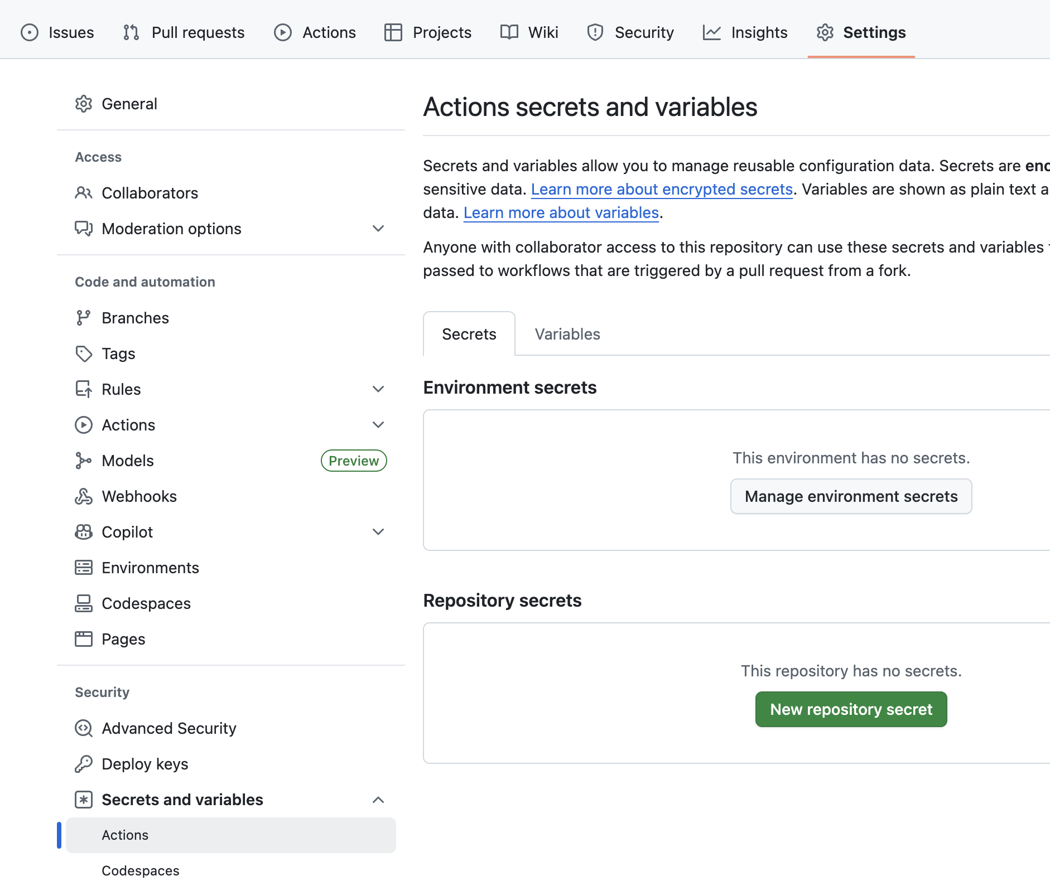Screen dimensions: 1050x881
Task: Expand the sidebar Actions chevron
Action: [x=378, y=425]
